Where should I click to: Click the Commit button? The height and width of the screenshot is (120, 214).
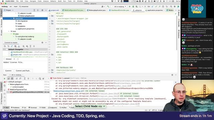click(x=8, y=71)
